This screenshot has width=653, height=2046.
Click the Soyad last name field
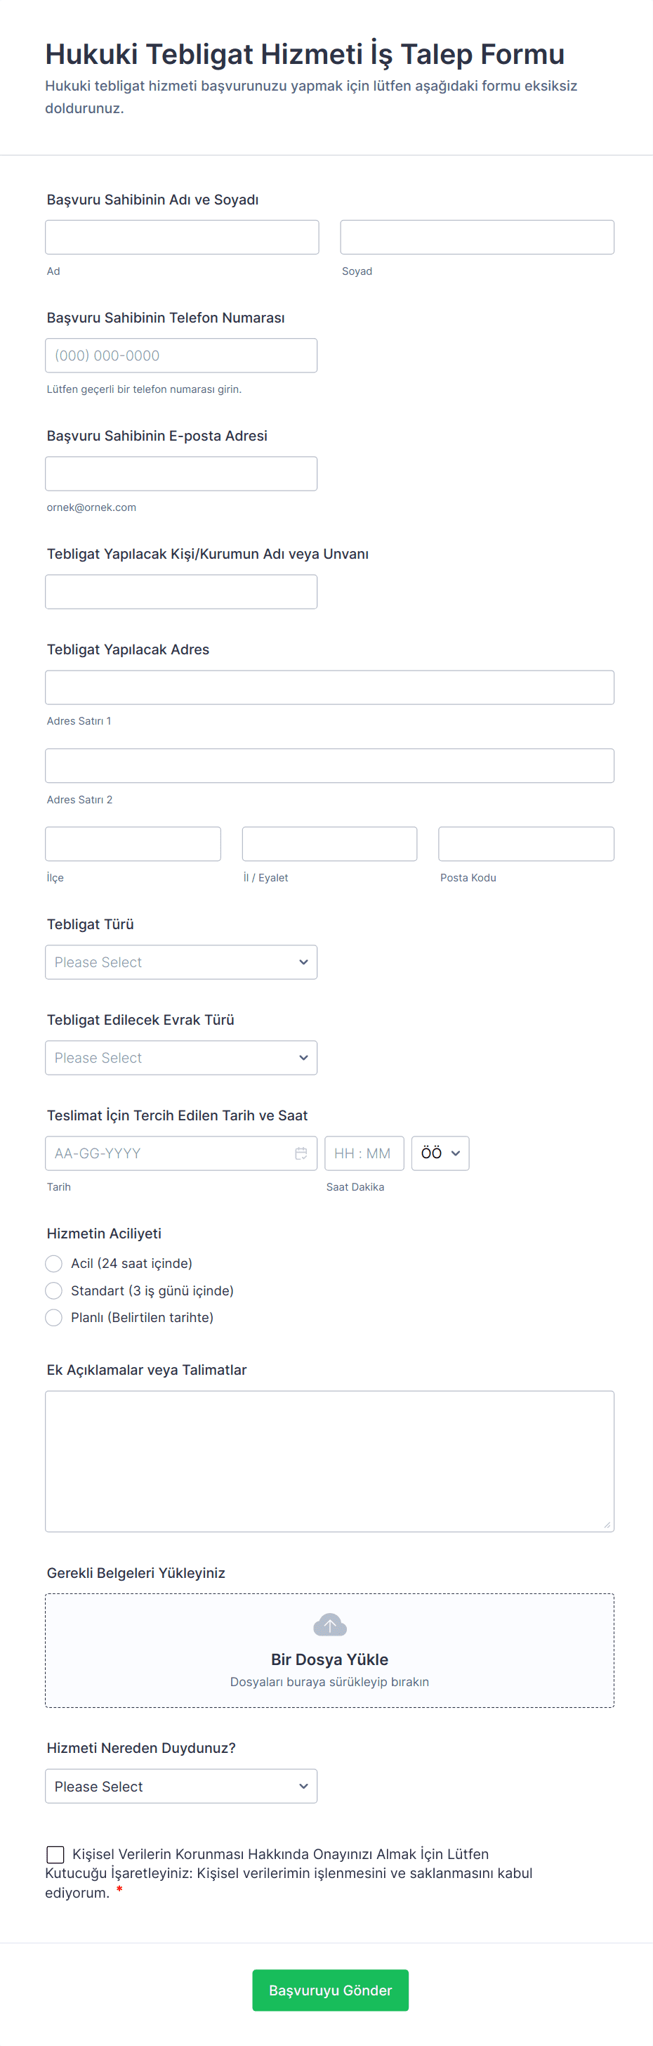pos(477,238)
